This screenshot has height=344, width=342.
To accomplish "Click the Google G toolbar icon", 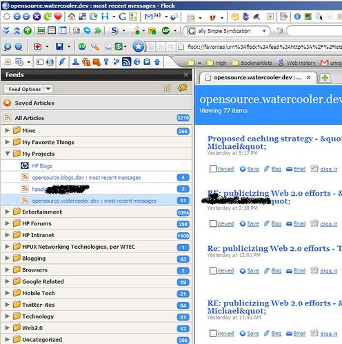I will point(122,17).
